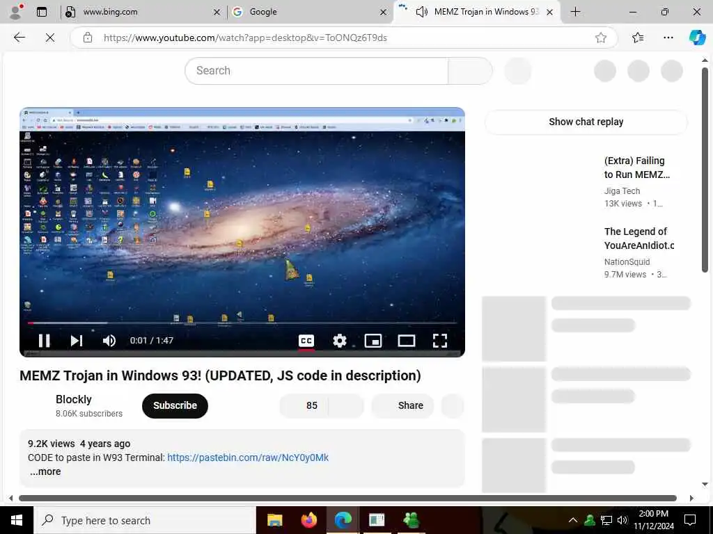This screenshot has width=713, height=534.
Task: Go back in the browser
Action: pyautogui.click(x=19, y=38)
